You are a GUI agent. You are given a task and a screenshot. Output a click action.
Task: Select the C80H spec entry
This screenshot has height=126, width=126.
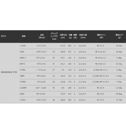pos(22,94)
